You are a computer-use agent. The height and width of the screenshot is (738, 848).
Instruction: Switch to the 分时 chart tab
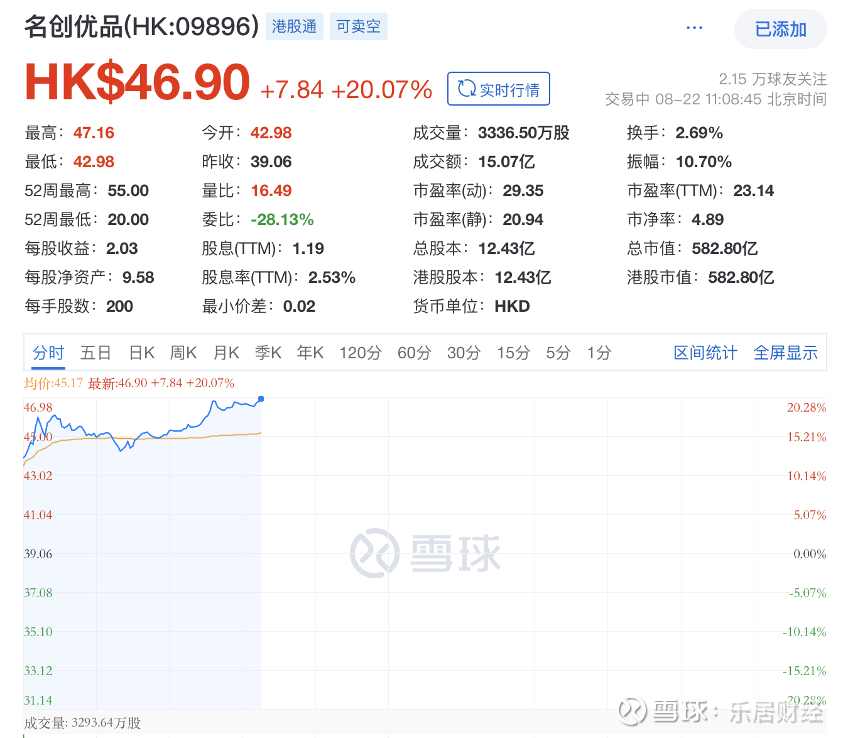48,353
